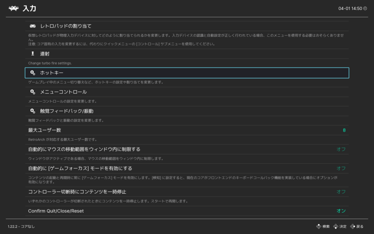Click the turbo fire icon beside 連射
The width and height of the screenshot is (374, 234).
coord(33,54)
